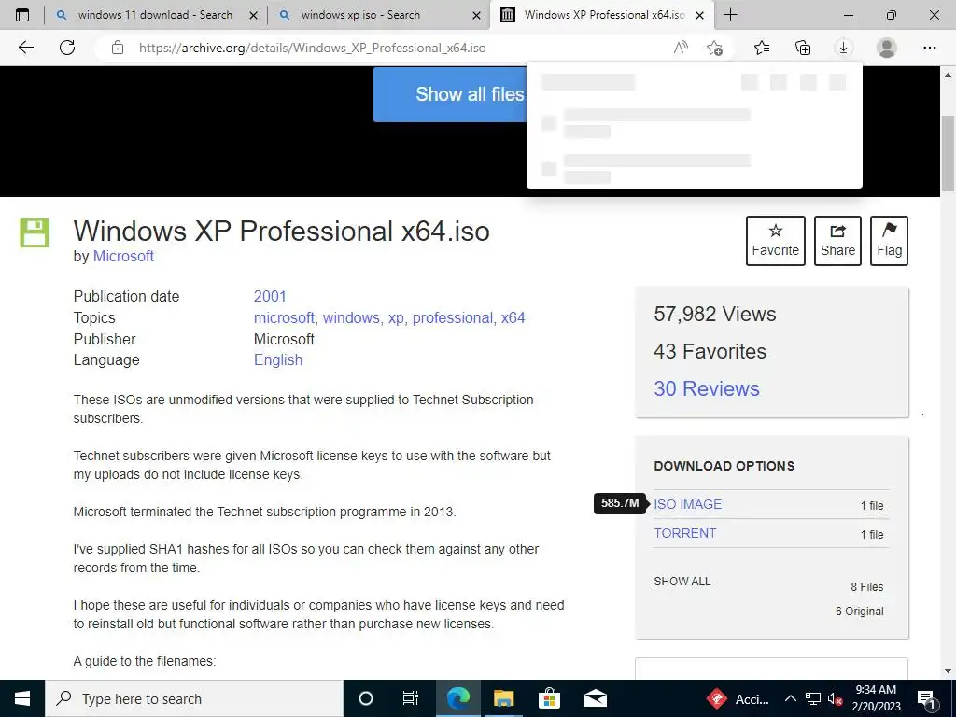
Task: Click the scrollbar up arrow
Action: (948, 75)
